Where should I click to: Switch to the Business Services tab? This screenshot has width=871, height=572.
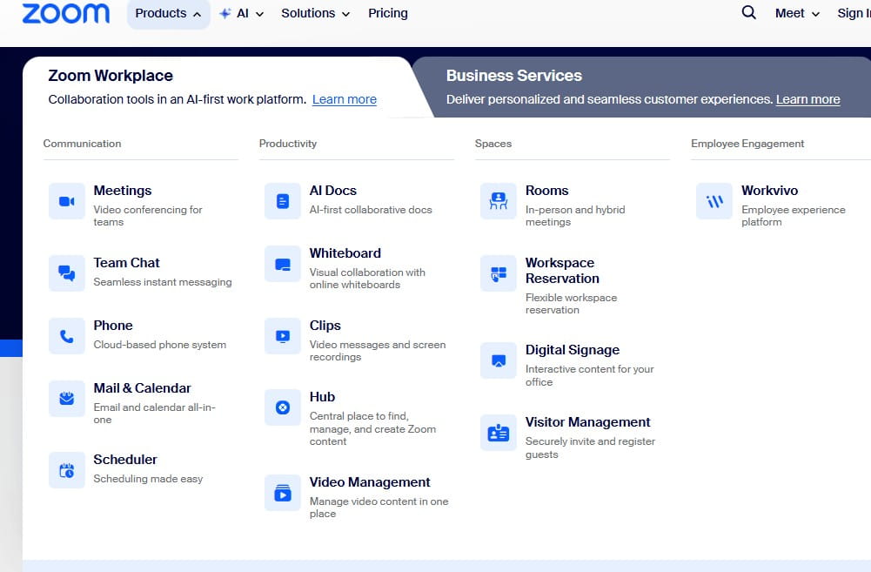(514, 76)
